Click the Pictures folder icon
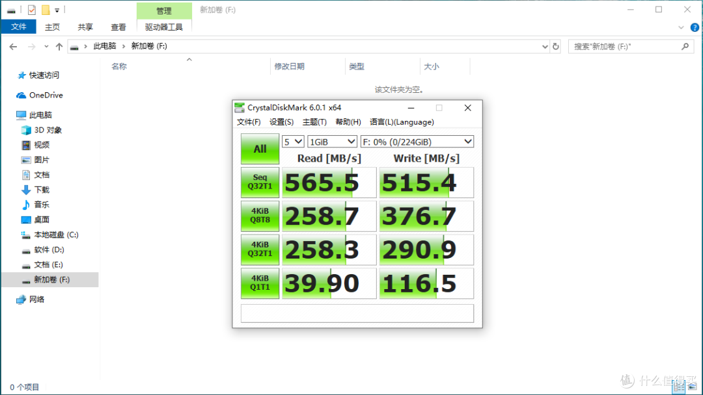This screenshot has width=703, height=395. 26,160
